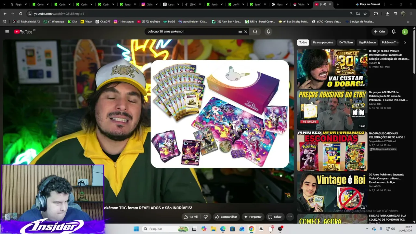Image resolution: width=416 pixels, height=234 pixels.
Task: Open the browser zoom magnifier icon
Action: pyautogui.click(x=351, y=14)
